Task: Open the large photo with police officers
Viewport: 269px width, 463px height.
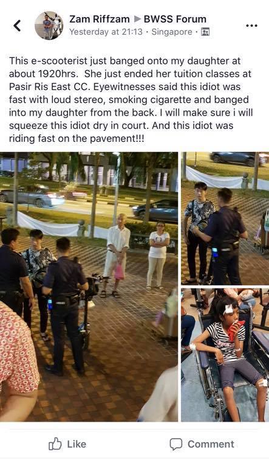Action: click(x=89, y=287)
